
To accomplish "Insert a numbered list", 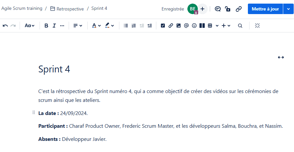I will tap(134, 26).
